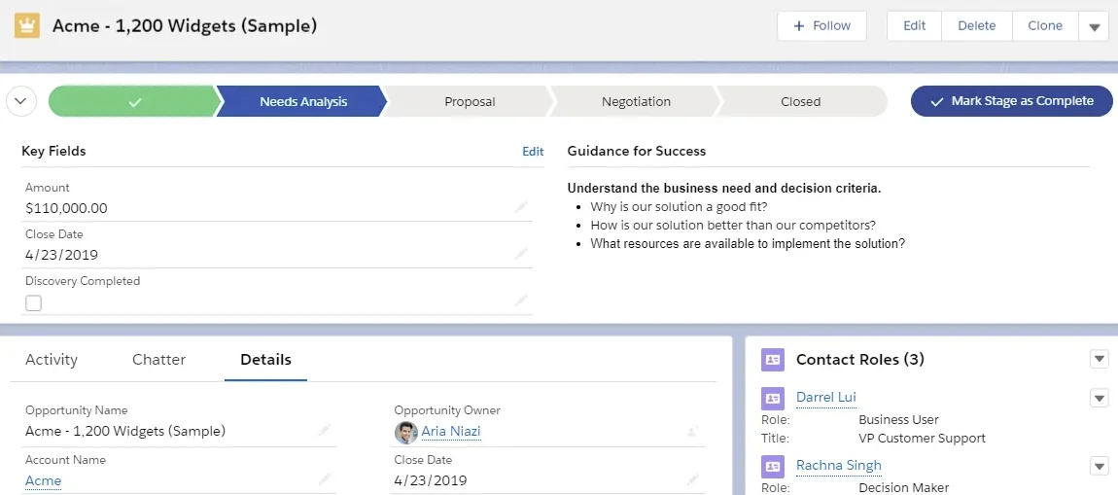This screenshot has height=495, width=1118.
Task: Click the change owner icon beside Aria Niazi
Action: coord(692,430)
